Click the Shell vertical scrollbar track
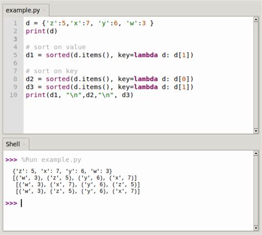 coord(256,191)
